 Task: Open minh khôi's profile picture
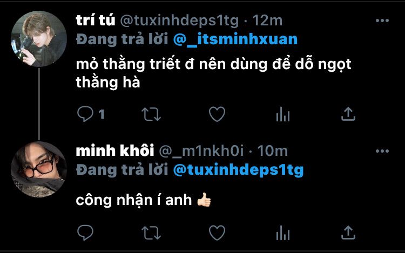pyautogui.click(x=39, y=168)
